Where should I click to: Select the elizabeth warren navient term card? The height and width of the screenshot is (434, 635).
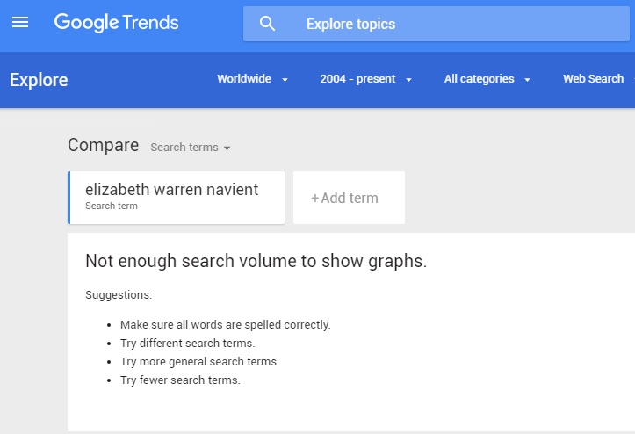coord(177,198)
